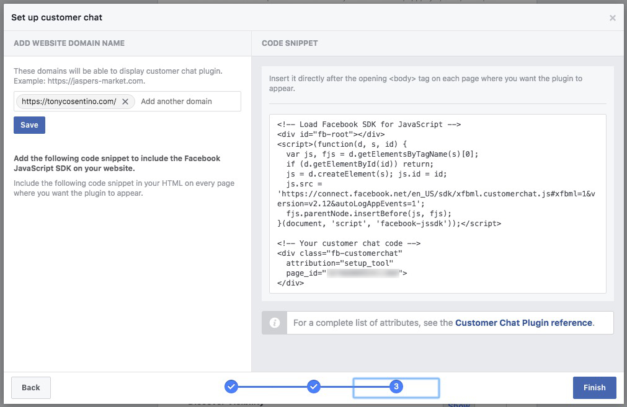Go Back to the previous step
627x407 pixels.
pyautogui.click(x=31, y=387)
